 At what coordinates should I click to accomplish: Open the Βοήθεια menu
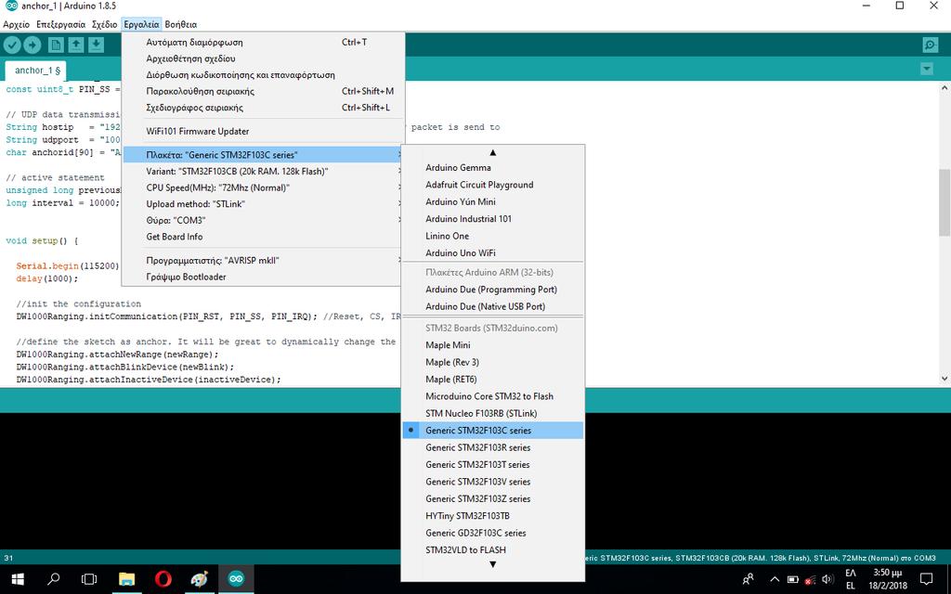pos(181,24)
